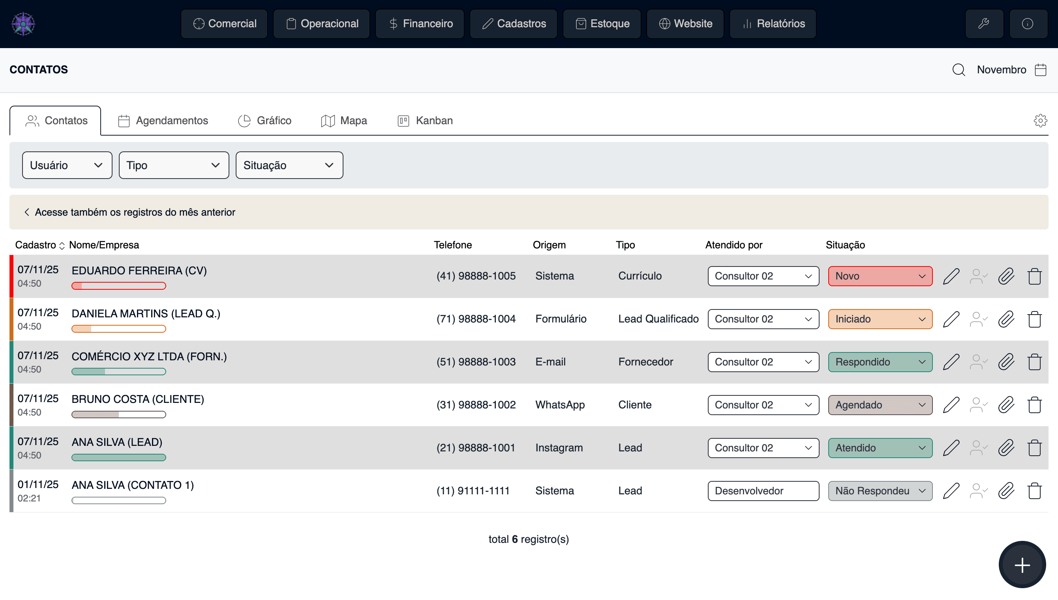Click the company logo top left
The image size is (1058, 600).
tap(24, 24)
